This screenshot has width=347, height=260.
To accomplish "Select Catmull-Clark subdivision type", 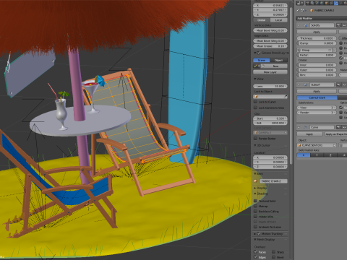I will (x=317, y=97).
